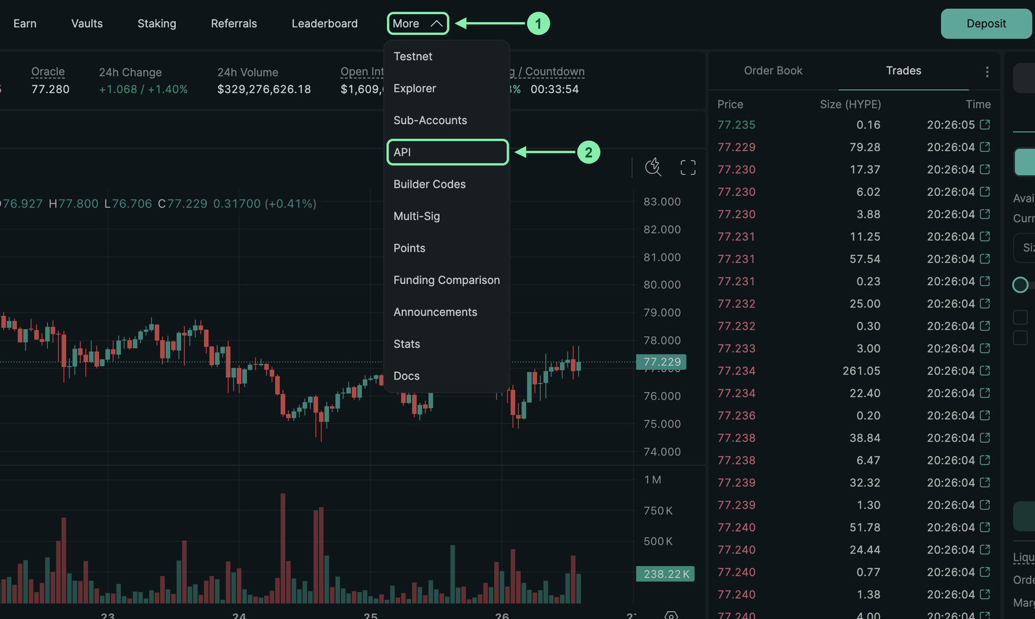Open the Leaderboard page link
This screenshot has width=1035, height=619.
click(x=325, y=23)
